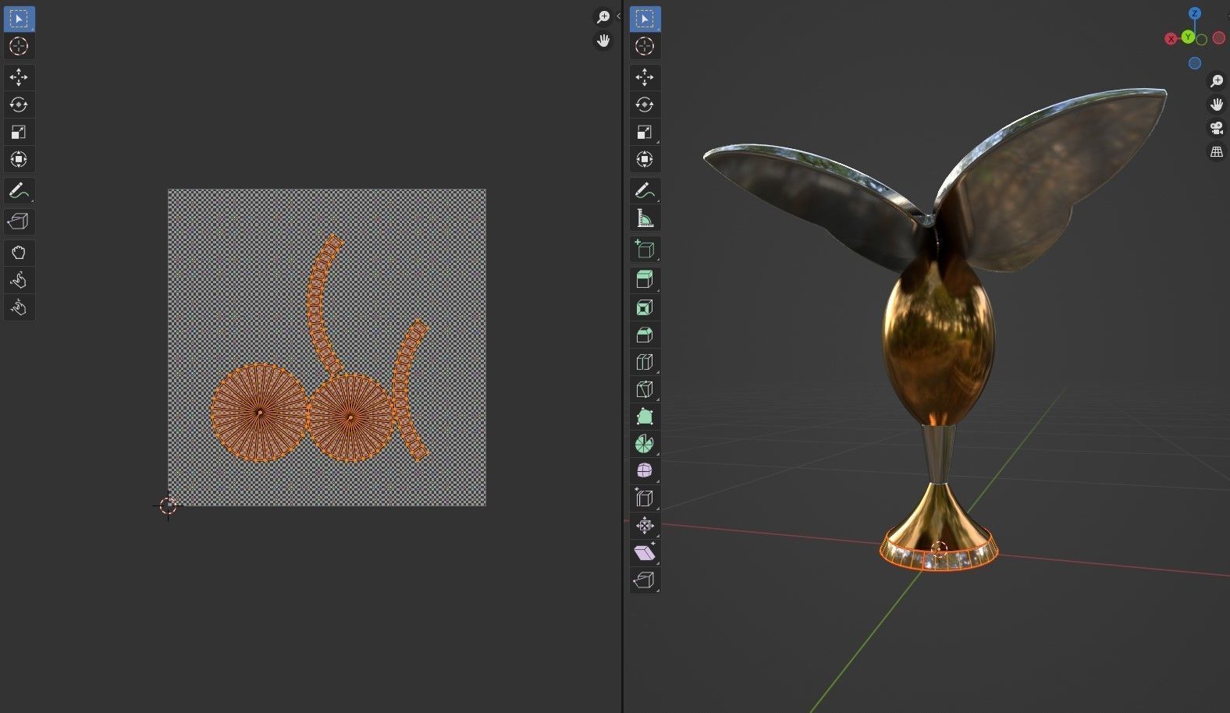Select the Transform tool in UV editor

[x=19, y=159]
